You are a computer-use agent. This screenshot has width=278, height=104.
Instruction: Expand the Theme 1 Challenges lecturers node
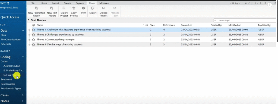tap(29, 30)
